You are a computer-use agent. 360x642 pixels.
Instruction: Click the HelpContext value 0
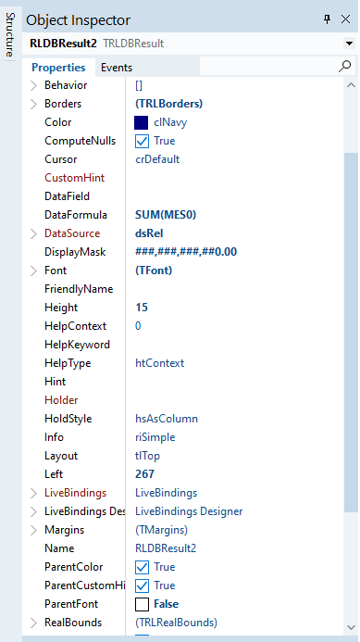[138, 326]
